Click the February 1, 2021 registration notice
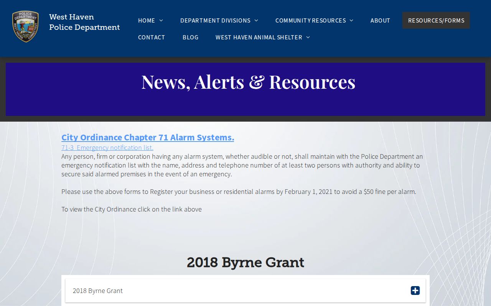This screenshot has height=306, width=491. pyautogui.click(x=239, y=192)
